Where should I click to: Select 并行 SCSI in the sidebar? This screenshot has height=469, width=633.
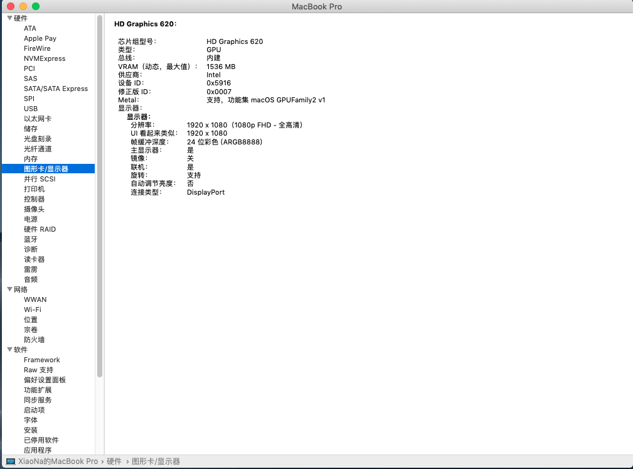click(40, 179)
